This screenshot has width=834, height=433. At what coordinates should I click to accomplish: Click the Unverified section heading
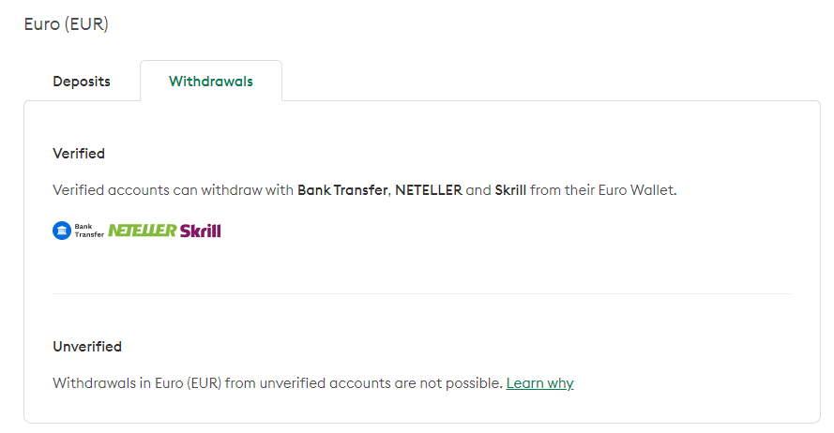pos(87,347)
